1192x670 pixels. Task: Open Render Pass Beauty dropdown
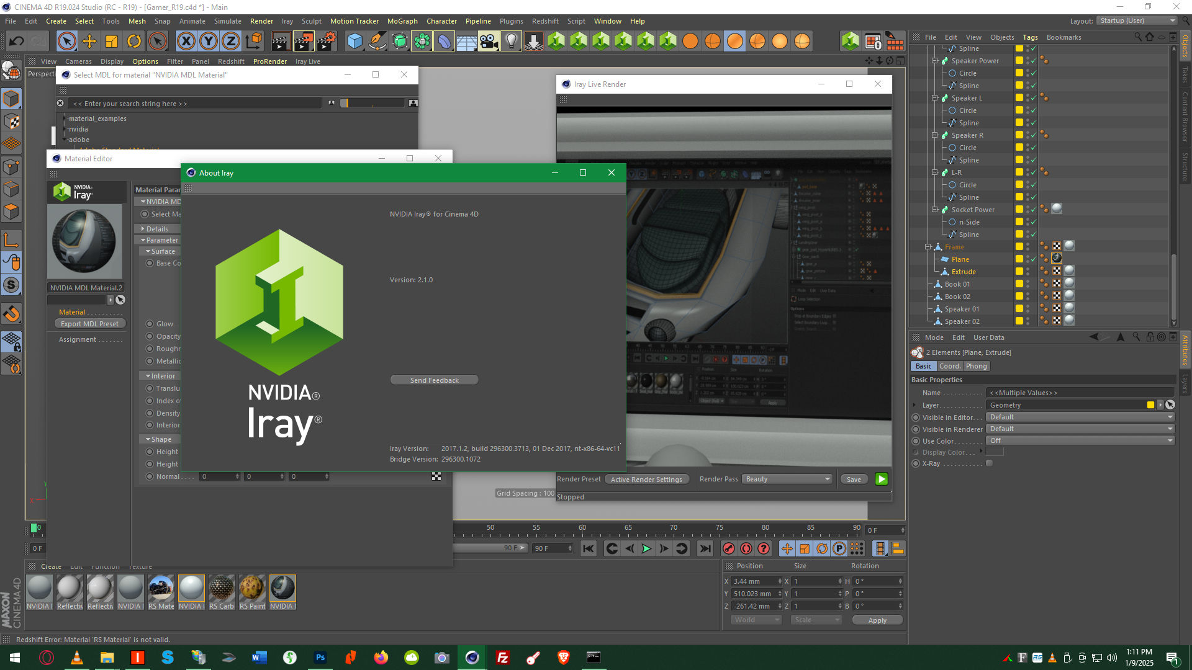pyautogui.click(x=787, y=479)
